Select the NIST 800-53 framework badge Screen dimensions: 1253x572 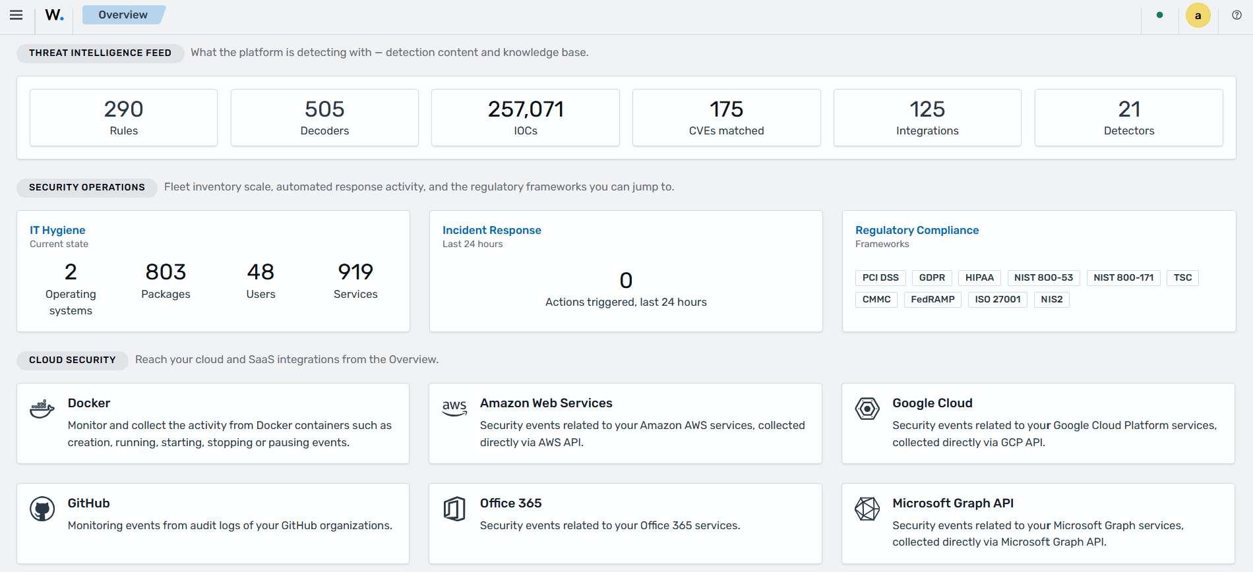(1043, 278)
